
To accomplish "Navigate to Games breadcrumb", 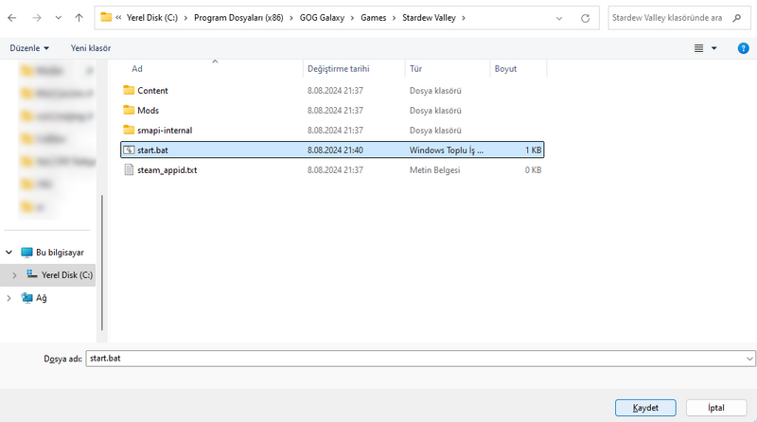I will (373, 18).
